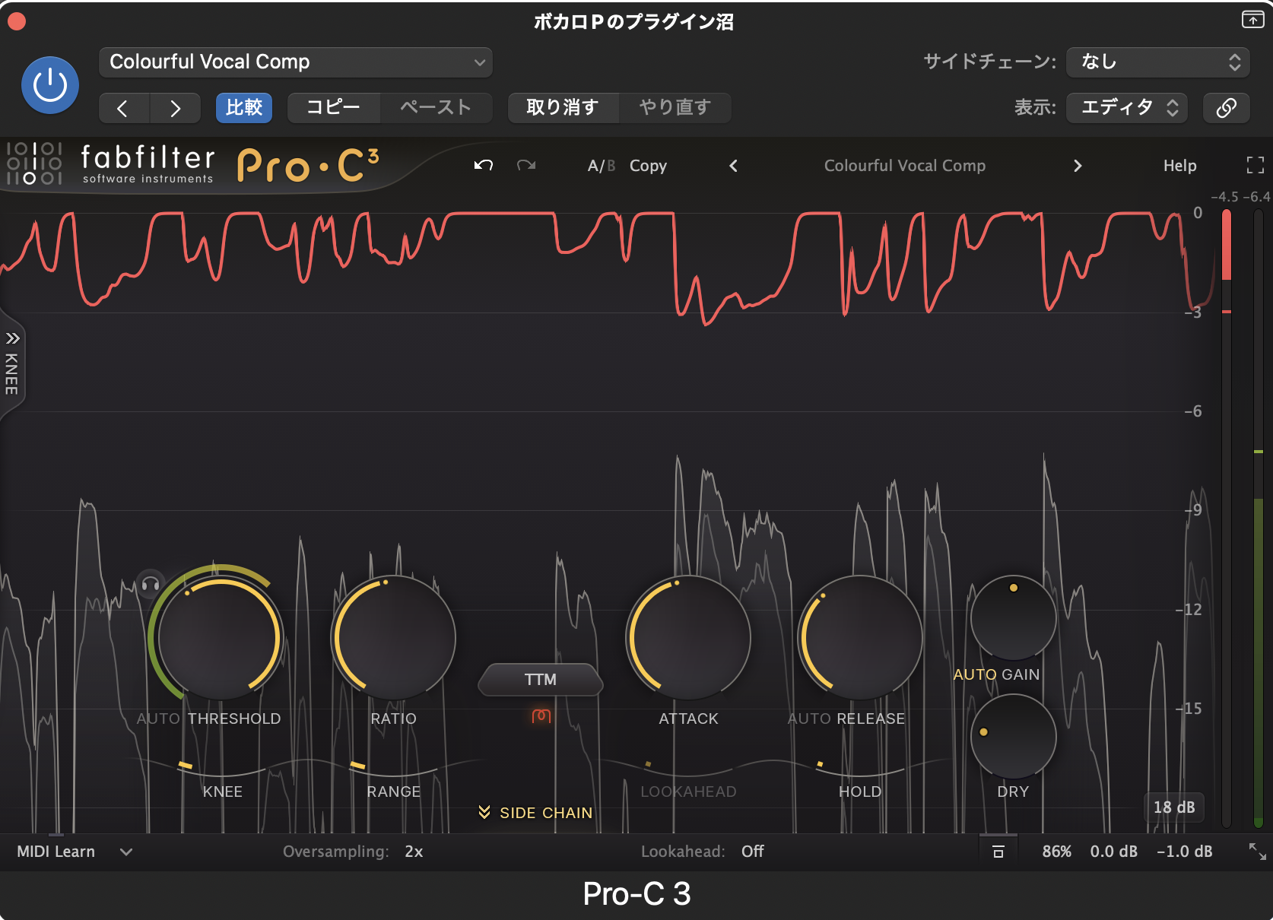Image resolution: width=1273 pixels, height=920 pixels.
Task: Click the RELEASE knob
Action: [x=860, y=637]
